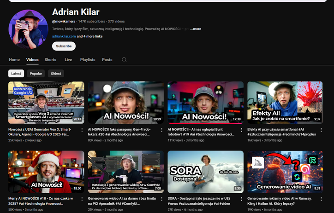334x213 pixels.
Task: Open SORA Dostępna video thumbnail
Action: click(x=206, y=172)
